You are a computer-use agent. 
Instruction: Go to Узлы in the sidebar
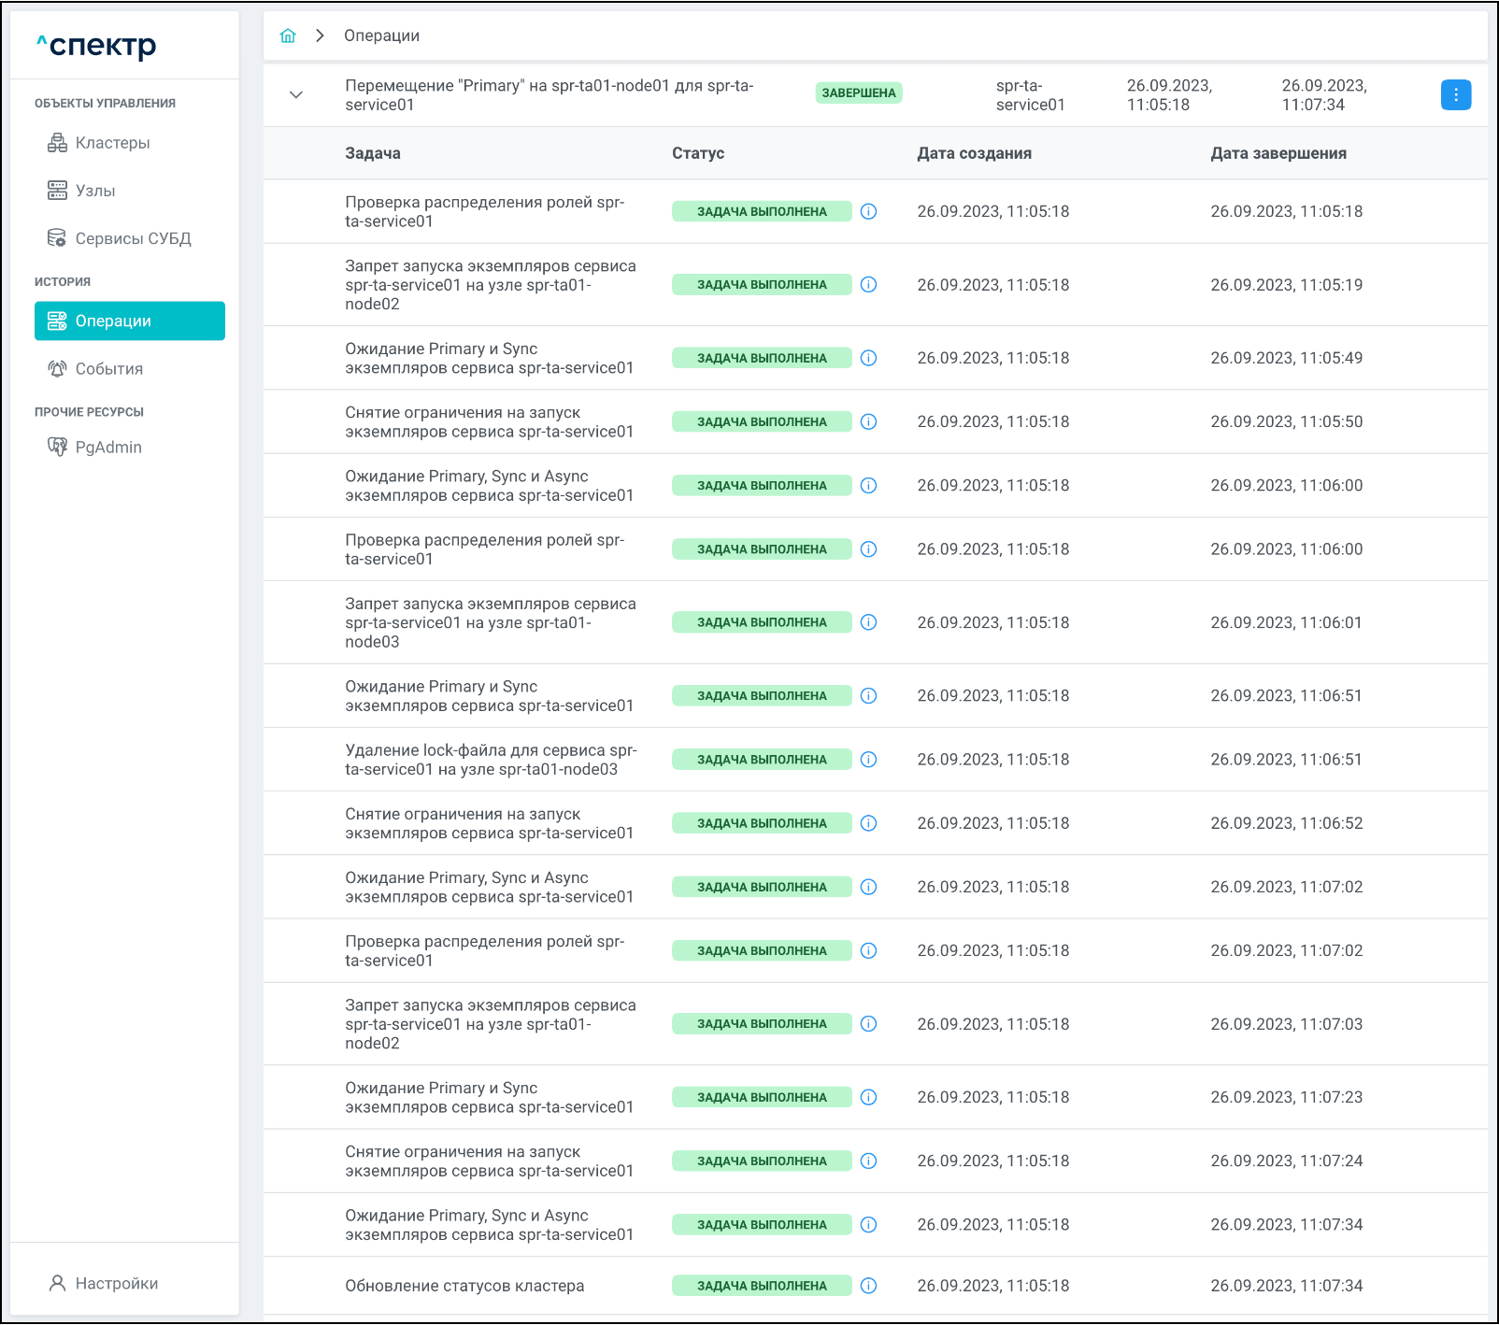tap(95, 191)
